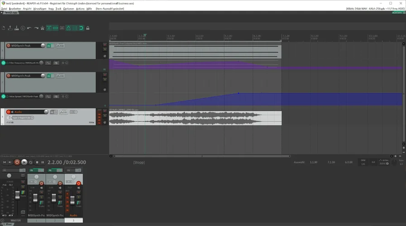
Task: Arm record on first MIDISynth-Peak track
Action: pyautogui.click(x=8, y=46)
